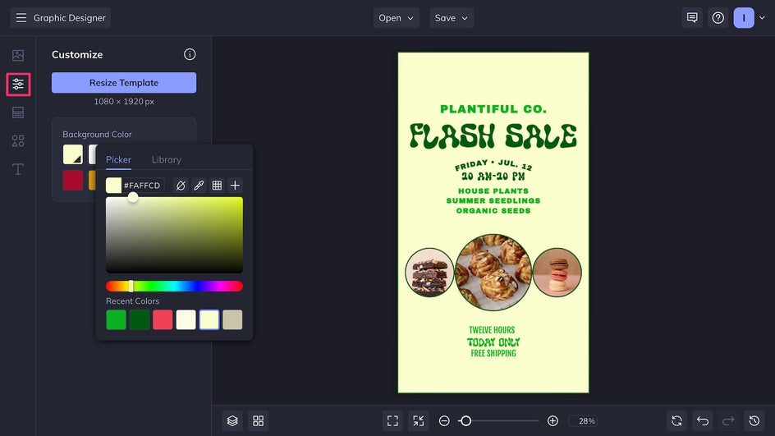Viewport: 775px width, 436px height.
Task: Switch to the Library tab
Action: (x=167, y=159)
